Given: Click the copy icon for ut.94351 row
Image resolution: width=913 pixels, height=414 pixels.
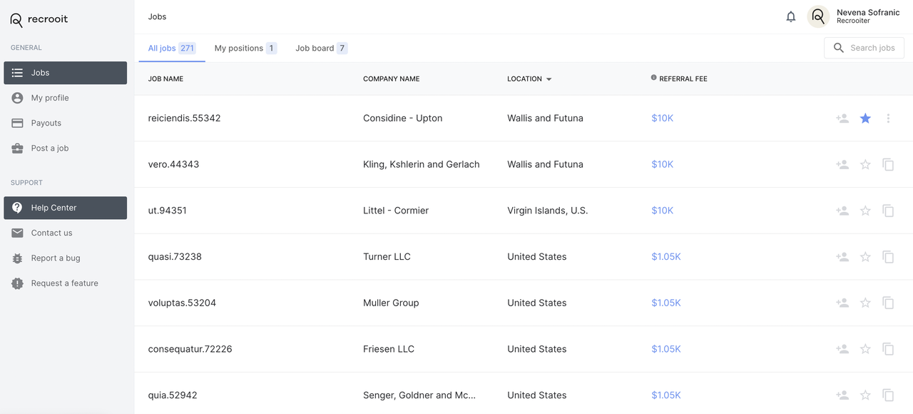Looking at the screenshot, I should click(x=888, y=211).
